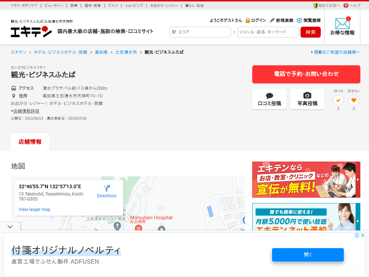The height and width of the screenshot is (277, 369).
Task: Open the ヘルプ help icon link
Action: coord(346,5)
